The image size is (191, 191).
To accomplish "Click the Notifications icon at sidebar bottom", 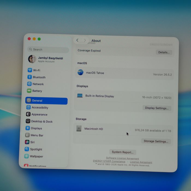I will (x=26, y=165).
